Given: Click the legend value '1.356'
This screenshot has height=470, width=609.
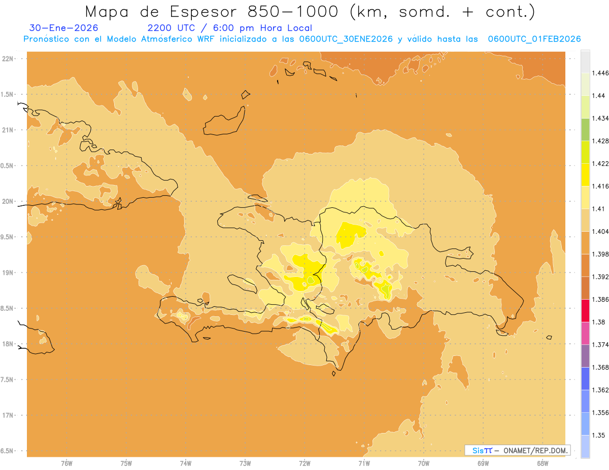Looking at the screenshot, I should (600, 413).
